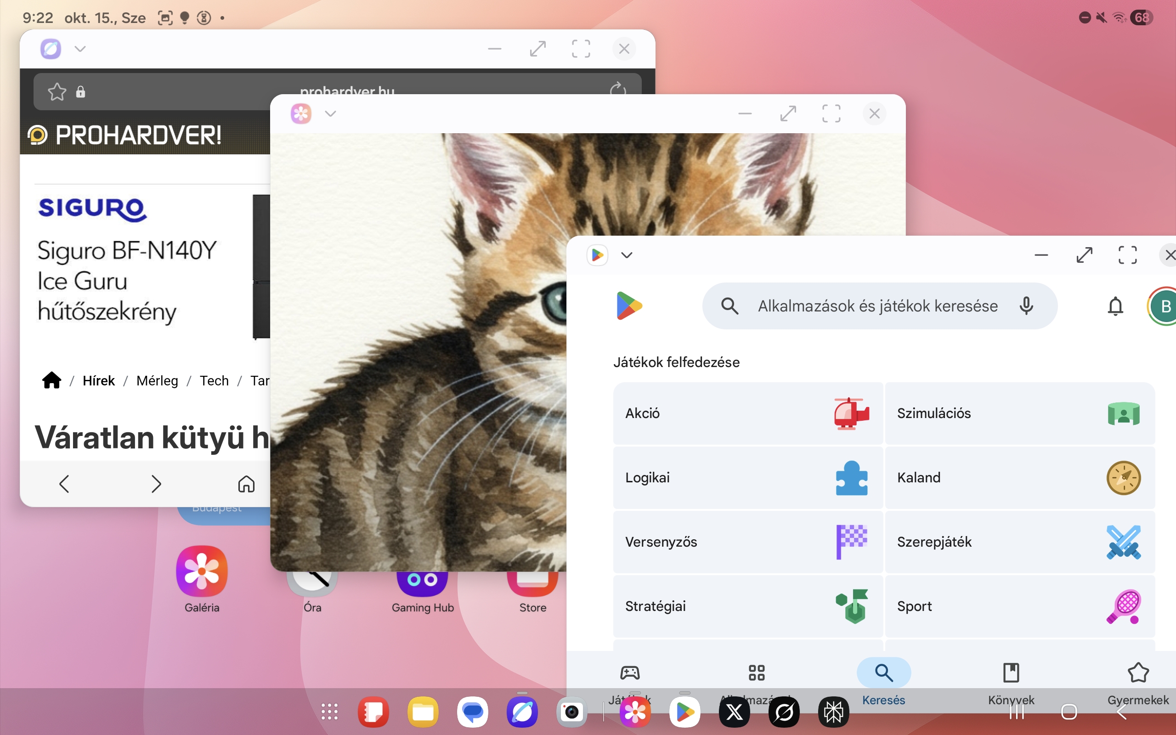Screen dimensions: 1176x735
Task: Select the Szerepjáték category tile
Action: [x=1019, y=542]
